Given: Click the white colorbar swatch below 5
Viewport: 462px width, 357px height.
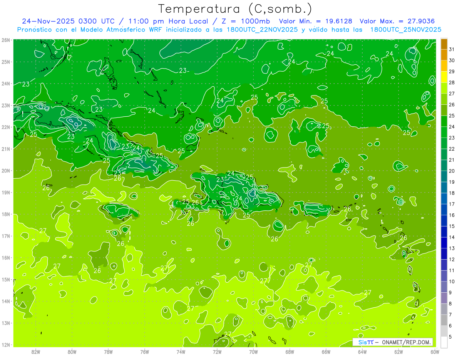Looking at the screenshot, I should point(444,342).
